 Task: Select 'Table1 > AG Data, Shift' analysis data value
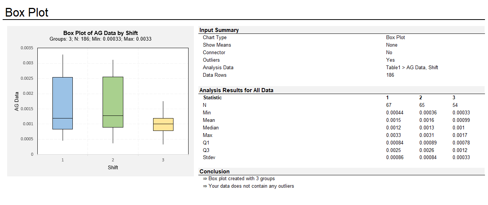pos(412,68)
